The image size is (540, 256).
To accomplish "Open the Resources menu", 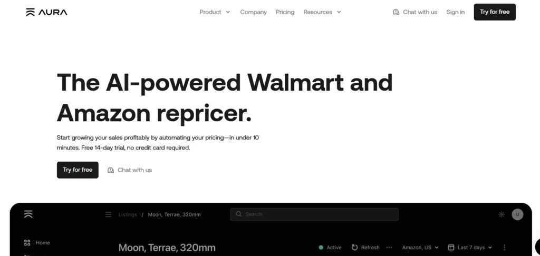I will coord(317,12).
